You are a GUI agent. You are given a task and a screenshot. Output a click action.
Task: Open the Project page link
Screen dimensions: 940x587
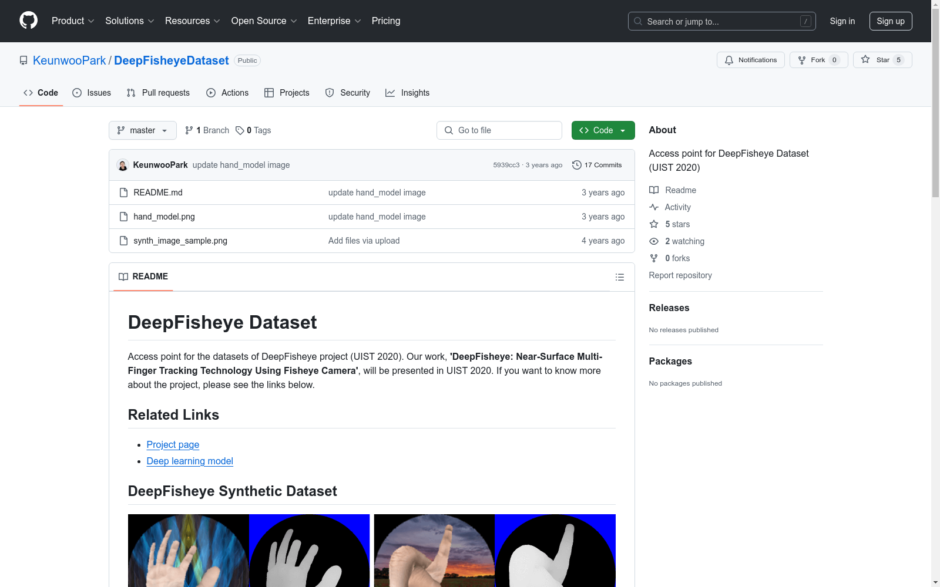[173, 444]
